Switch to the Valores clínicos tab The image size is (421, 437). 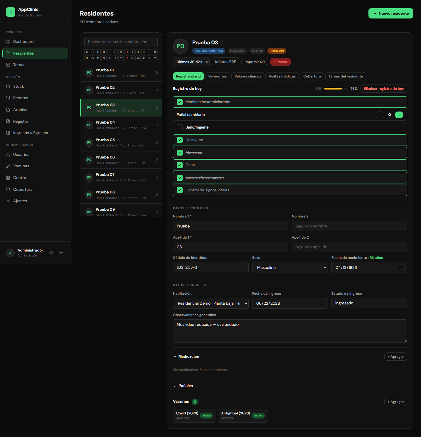(x=248, y=76)
